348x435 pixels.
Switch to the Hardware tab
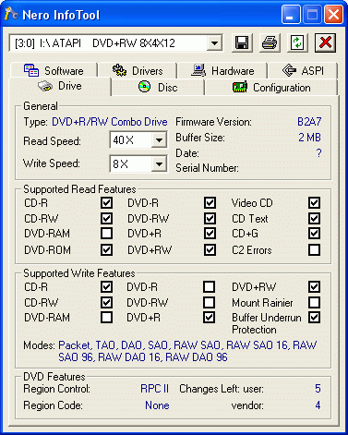coord(222,71)
